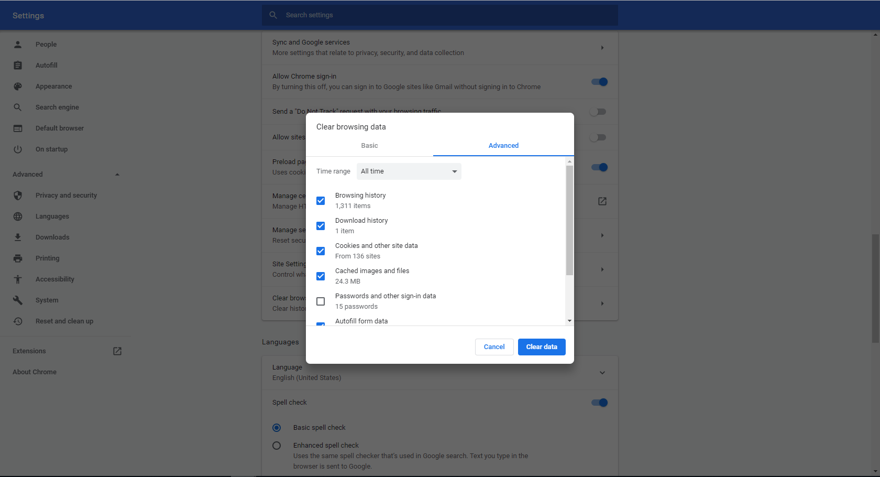Click the Search settings input field
Image resolution: width=880 pixels, height=477 pixels.
coord(439,15)
